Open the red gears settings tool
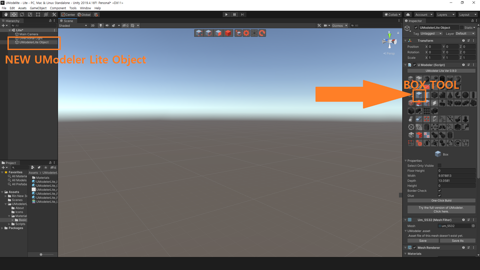Screen dimensions: 480x270 tap(419, 143)
